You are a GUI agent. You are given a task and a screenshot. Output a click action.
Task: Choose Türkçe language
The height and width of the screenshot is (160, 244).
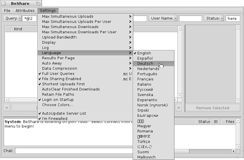[153, 141]
